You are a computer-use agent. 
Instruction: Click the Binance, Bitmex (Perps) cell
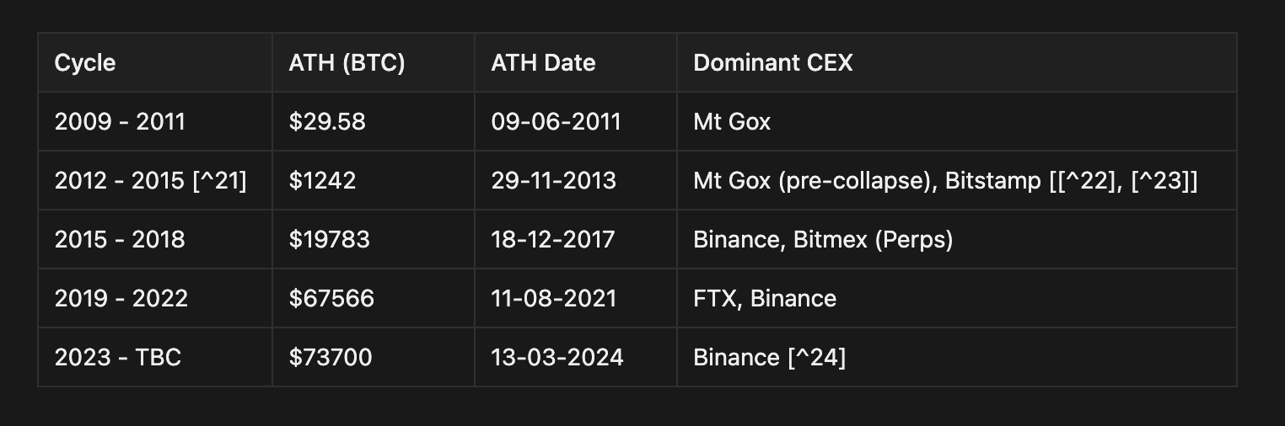pyautogui.click(x=823, y=240)
